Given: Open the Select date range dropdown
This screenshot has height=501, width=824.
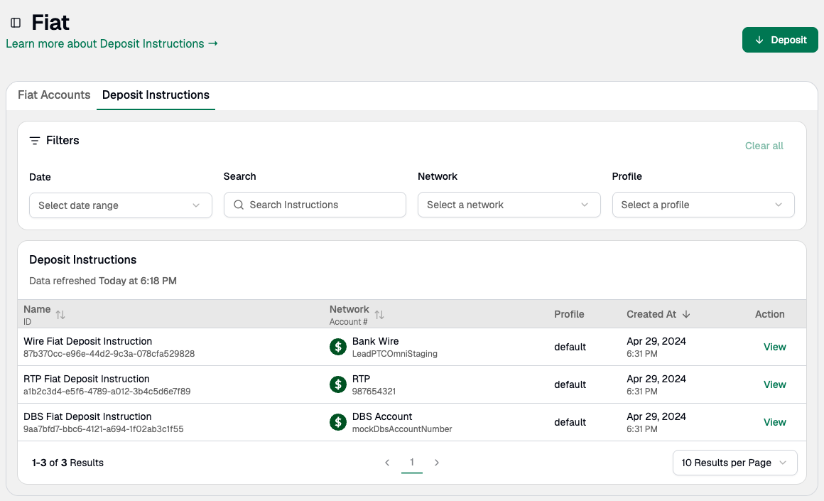Looking at the screenshot, I should pos(120,205).
